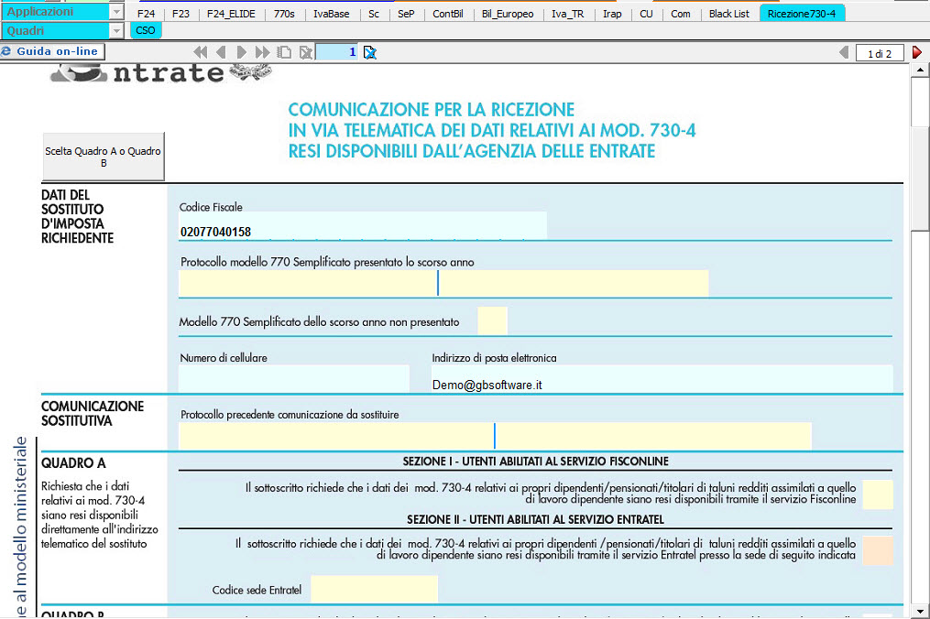Jump to last record with double-right arrow
Image resolution: width=930 pixels, height=619 pixels.
point(262,52)
